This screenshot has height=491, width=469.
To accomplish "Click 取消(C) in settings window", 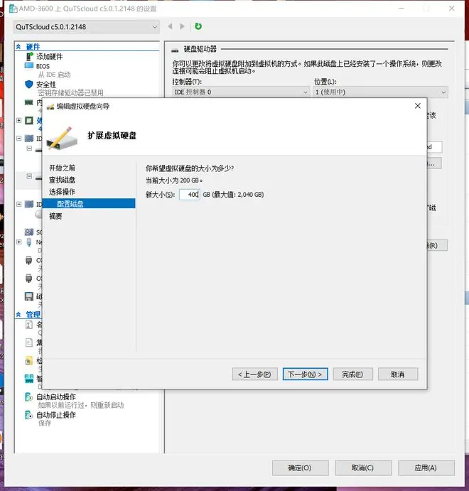I will point(363,468).
